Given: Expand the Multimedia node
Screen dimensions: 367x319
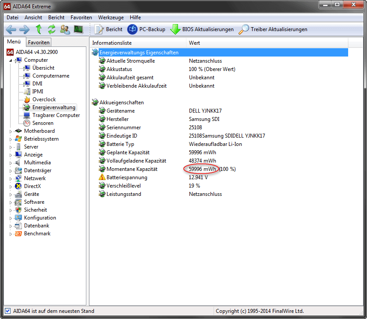Looking at the screenshot, I should pos(11,163).
